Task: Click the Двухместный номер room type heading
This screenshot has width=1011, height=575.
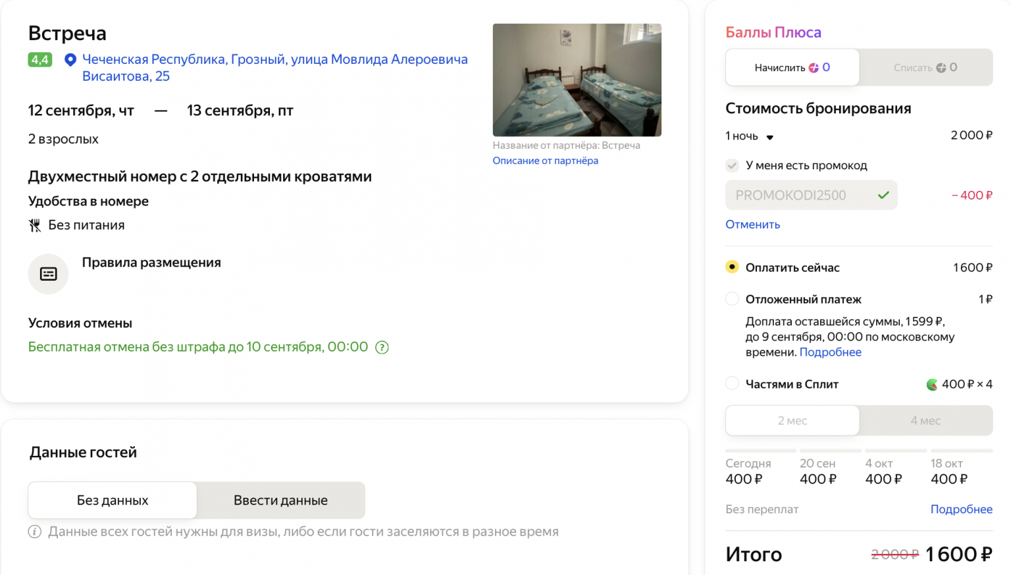Action: click(x=200, y=177)
